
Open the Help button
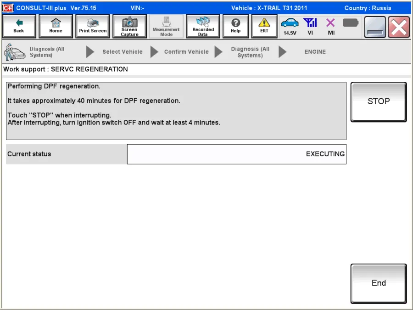(235, 26)
